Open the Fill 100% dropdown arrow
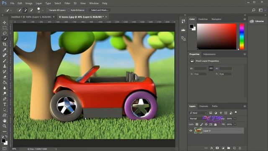The height and width of the screenshot is (151, 268). [x=235, y=125]
